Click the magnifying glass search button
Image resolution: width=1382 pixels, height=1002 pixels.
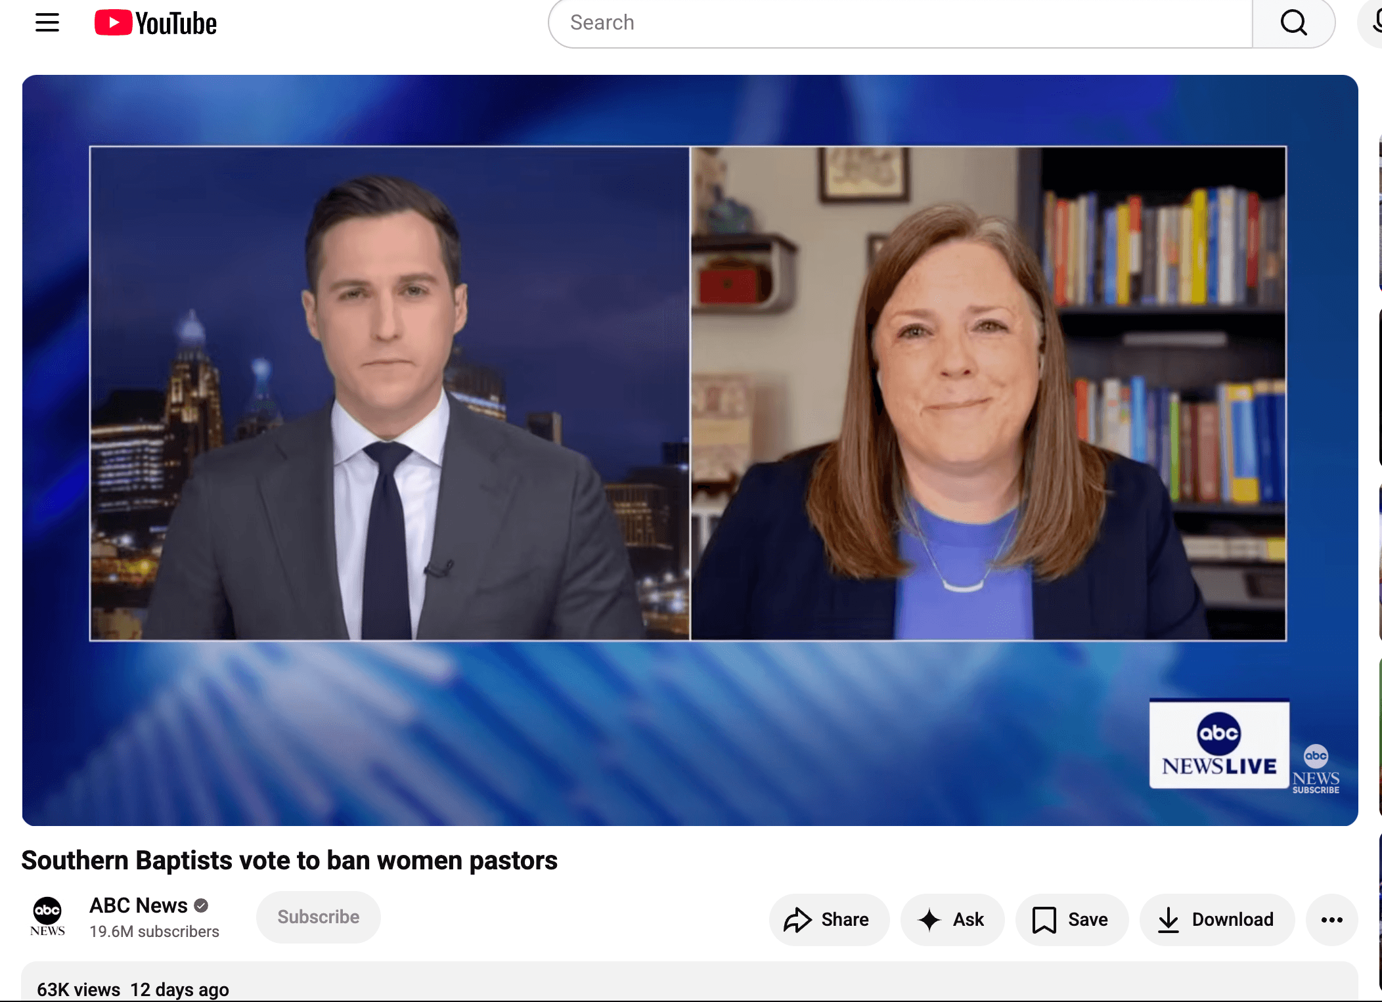(x=1293, y=23)
